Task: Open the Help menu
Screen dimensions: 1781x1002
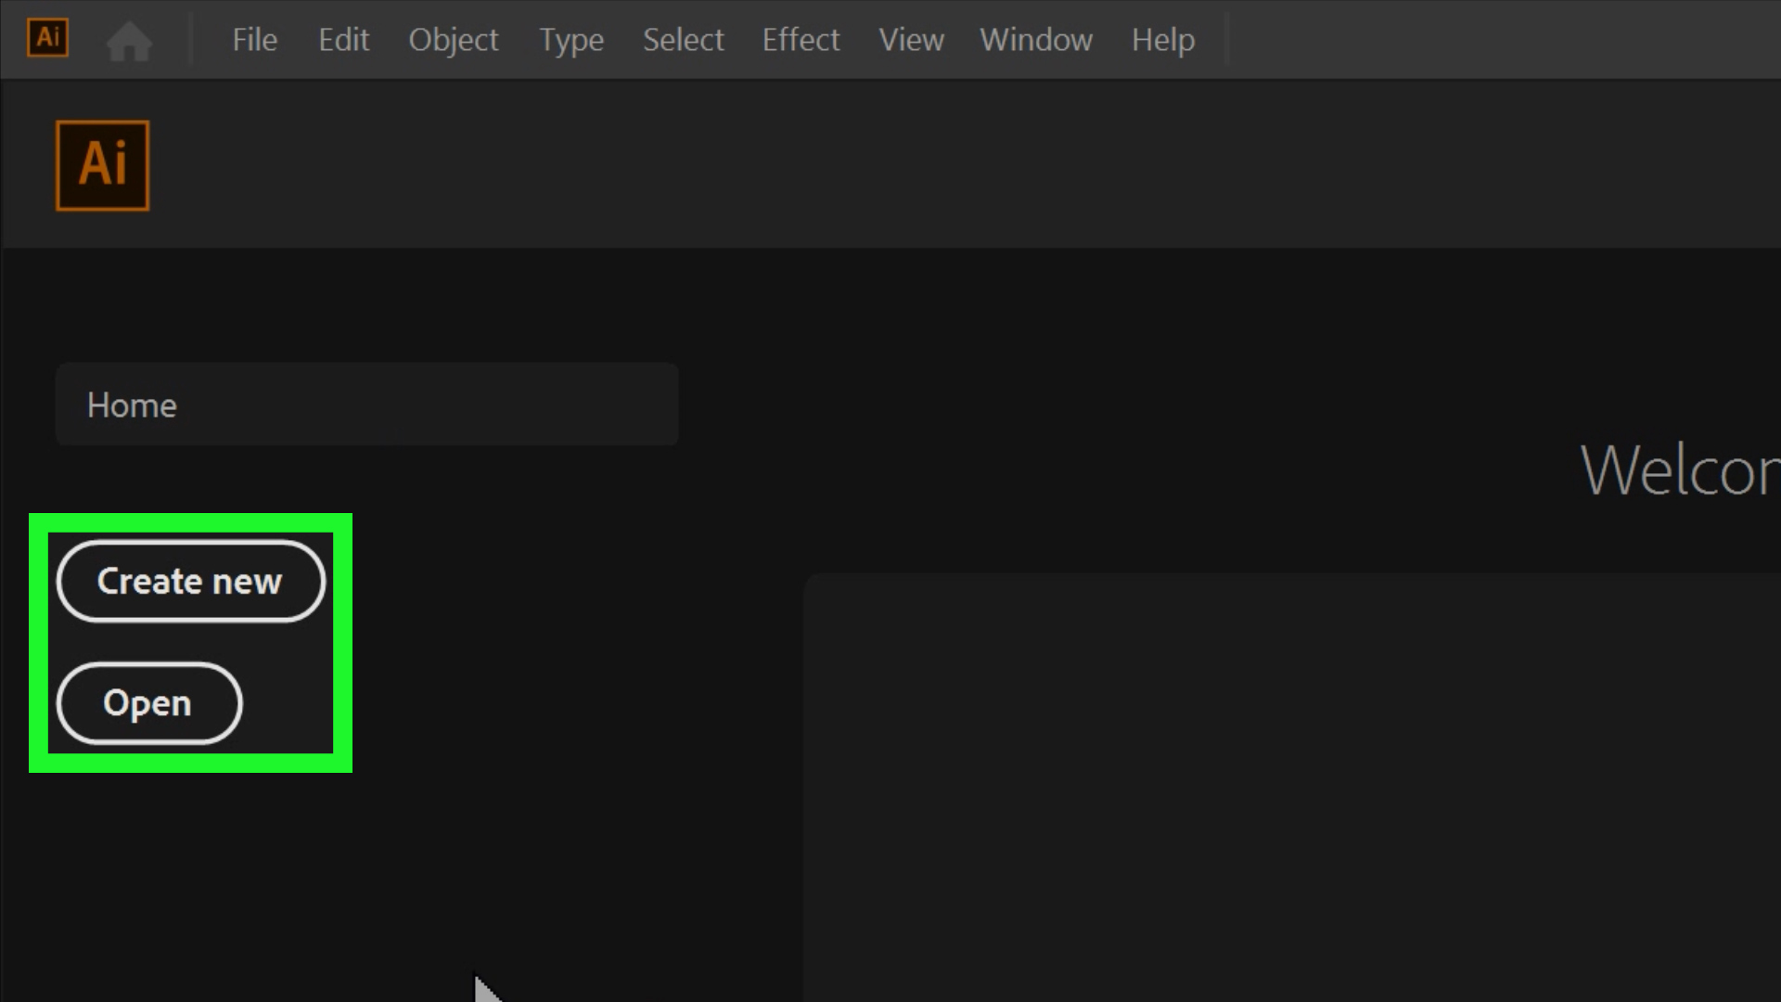Action: point(1162,40)
